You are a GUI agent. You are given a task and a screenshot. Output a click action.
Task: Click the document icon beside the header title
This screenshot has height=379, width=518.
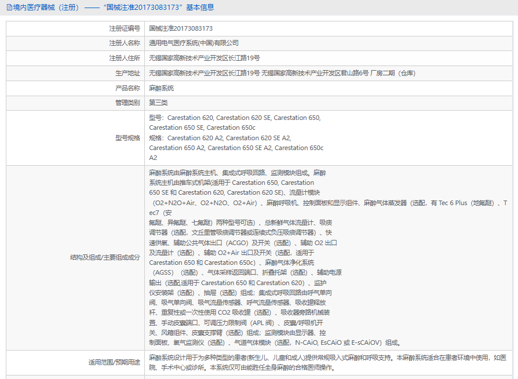point(9,8)
